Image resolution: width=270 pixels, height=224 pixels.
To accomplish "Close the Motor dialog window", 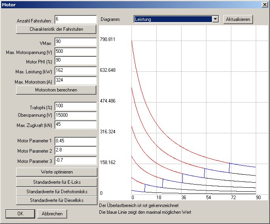I will 264,5.
